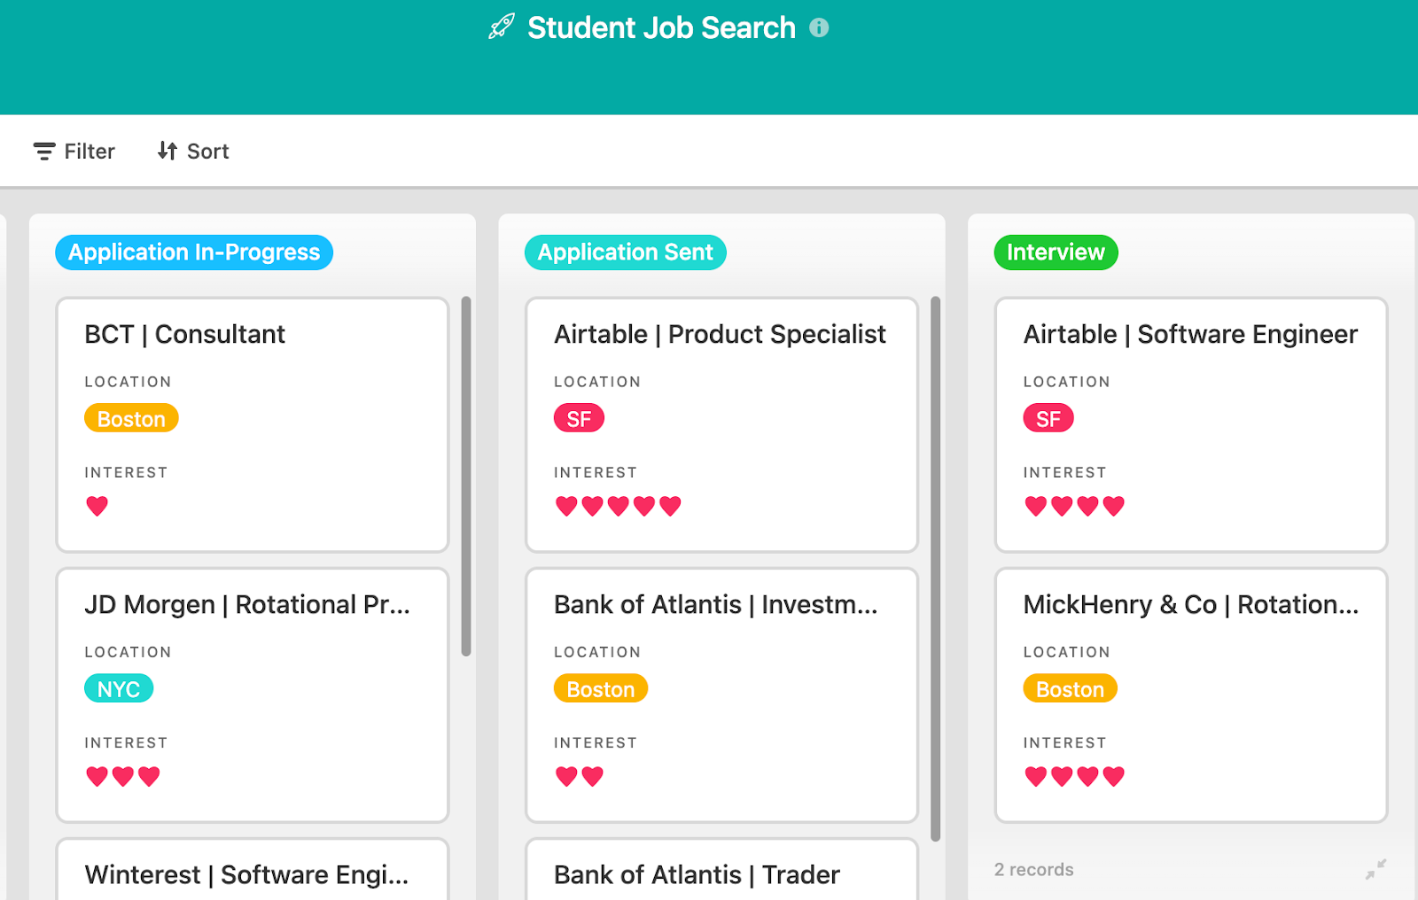Open the info icon next to the title
Screen dimensions: 1418x900
tap(819, 27)
